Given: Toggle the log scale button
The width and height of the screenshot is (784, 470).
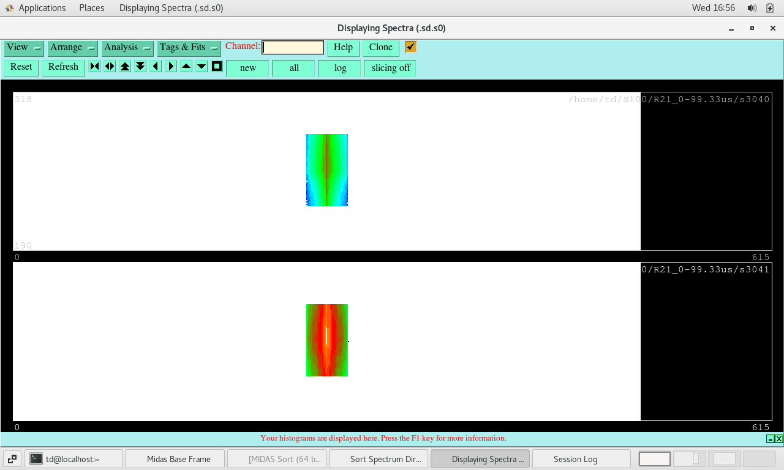Looking at the screenshot, I should (340, 68).
